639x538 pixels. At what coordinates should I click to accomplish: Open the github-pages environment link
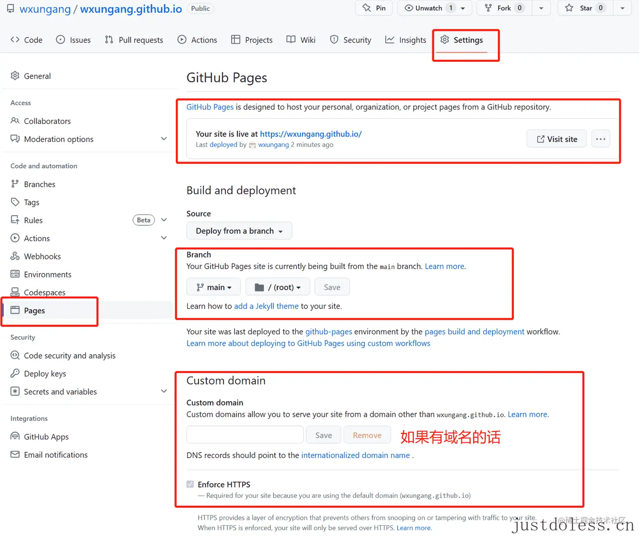tap(329, 332)
